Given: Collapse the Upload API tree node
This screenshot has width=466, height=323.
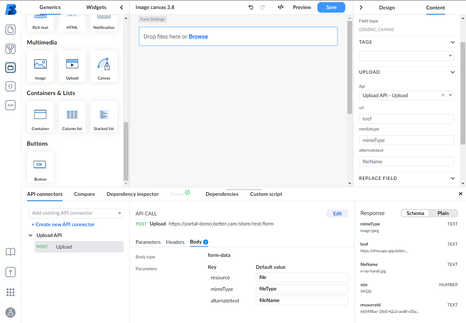Looking at the screenshot, I should pyautogui.click(x=30, y=235).
